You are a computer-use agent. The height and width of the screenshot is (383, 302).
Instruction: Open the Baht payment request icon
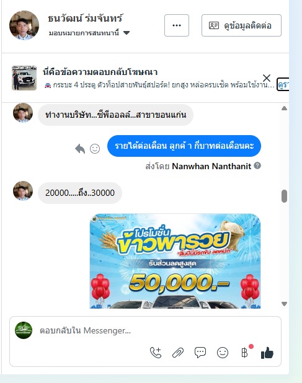pos(244,353)
